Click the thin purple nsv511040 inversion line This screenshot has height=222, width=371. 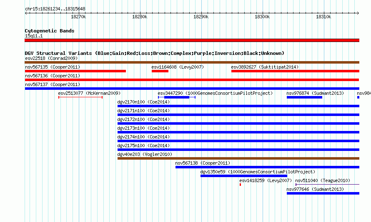point(328,185)
